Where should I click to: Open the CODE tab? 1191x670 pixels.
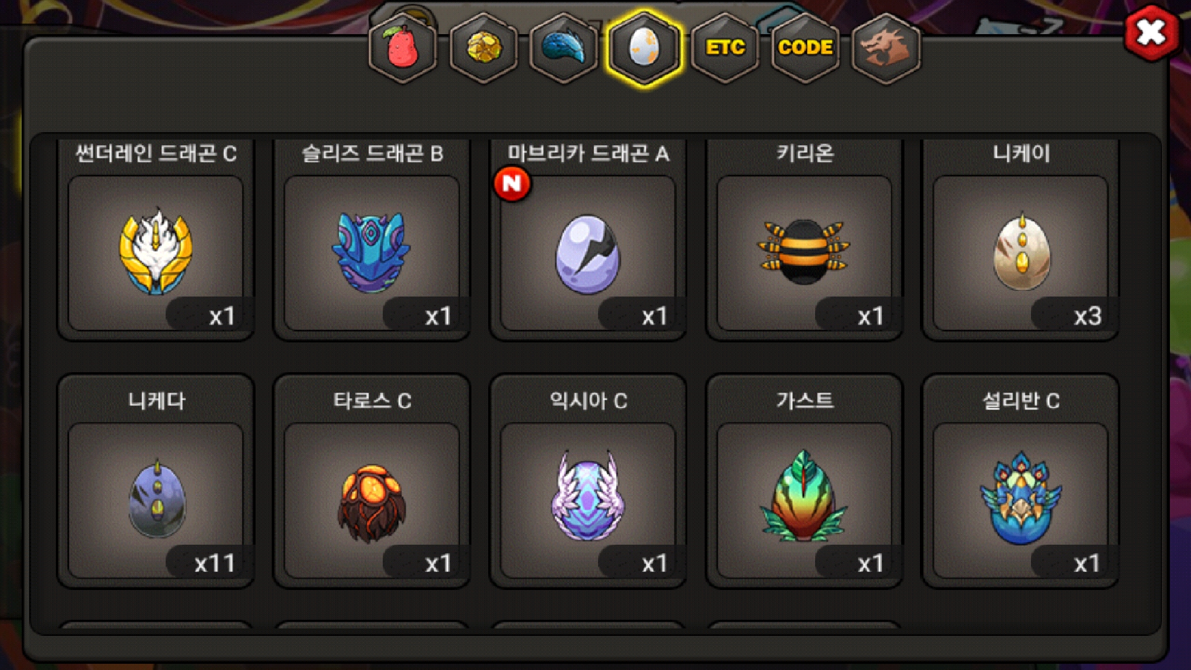point(805,48)
